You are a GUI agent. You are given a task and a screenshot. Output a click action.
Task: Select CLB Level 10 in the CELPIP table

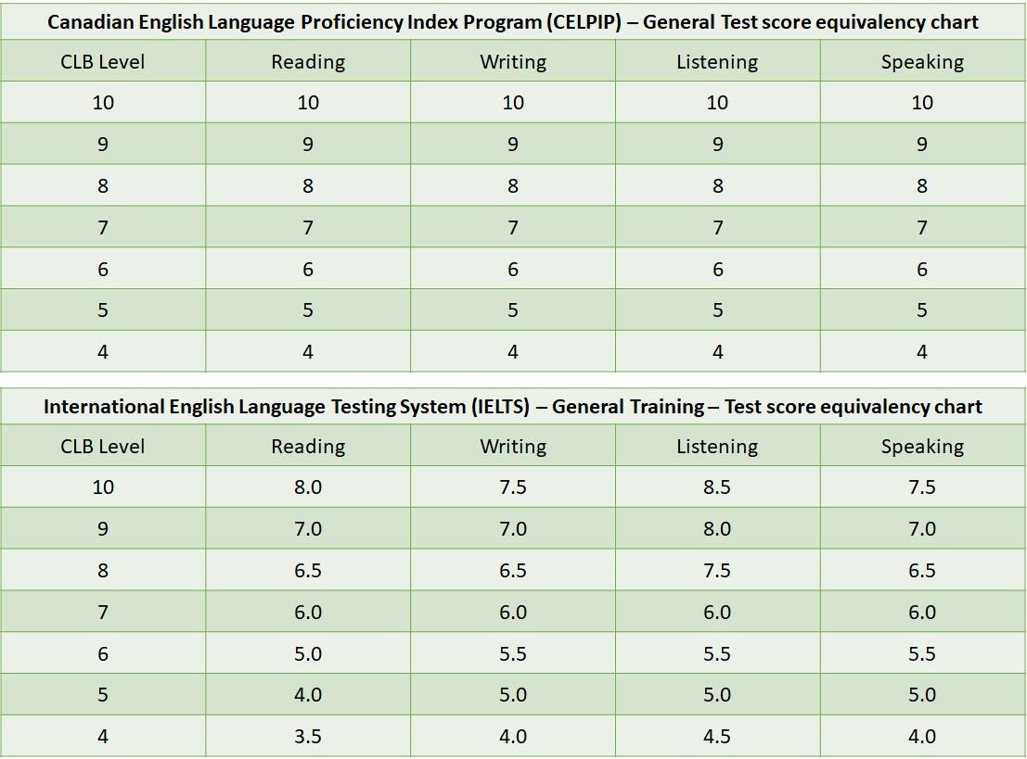[x=103, y=103]
